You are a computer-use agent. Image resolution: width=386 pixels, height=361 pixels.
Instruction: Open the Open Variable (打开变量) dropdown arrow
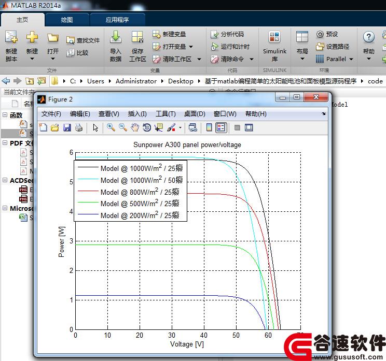pos(191,47)
